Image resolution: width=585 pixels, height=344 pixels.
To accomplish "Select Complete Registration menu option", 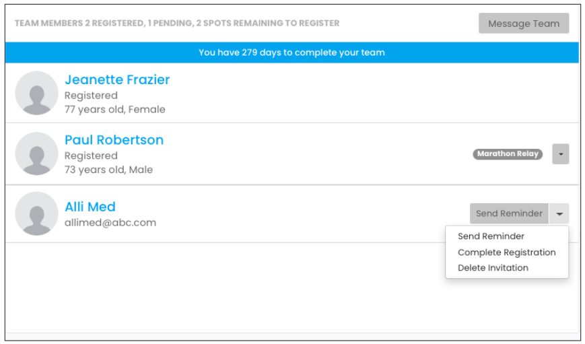I will [x=506, y=252].
